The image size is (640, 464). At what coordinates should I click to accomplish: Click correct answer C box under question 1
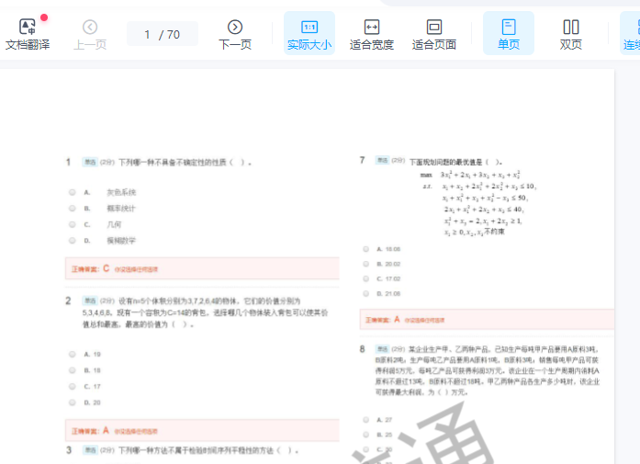202,268
